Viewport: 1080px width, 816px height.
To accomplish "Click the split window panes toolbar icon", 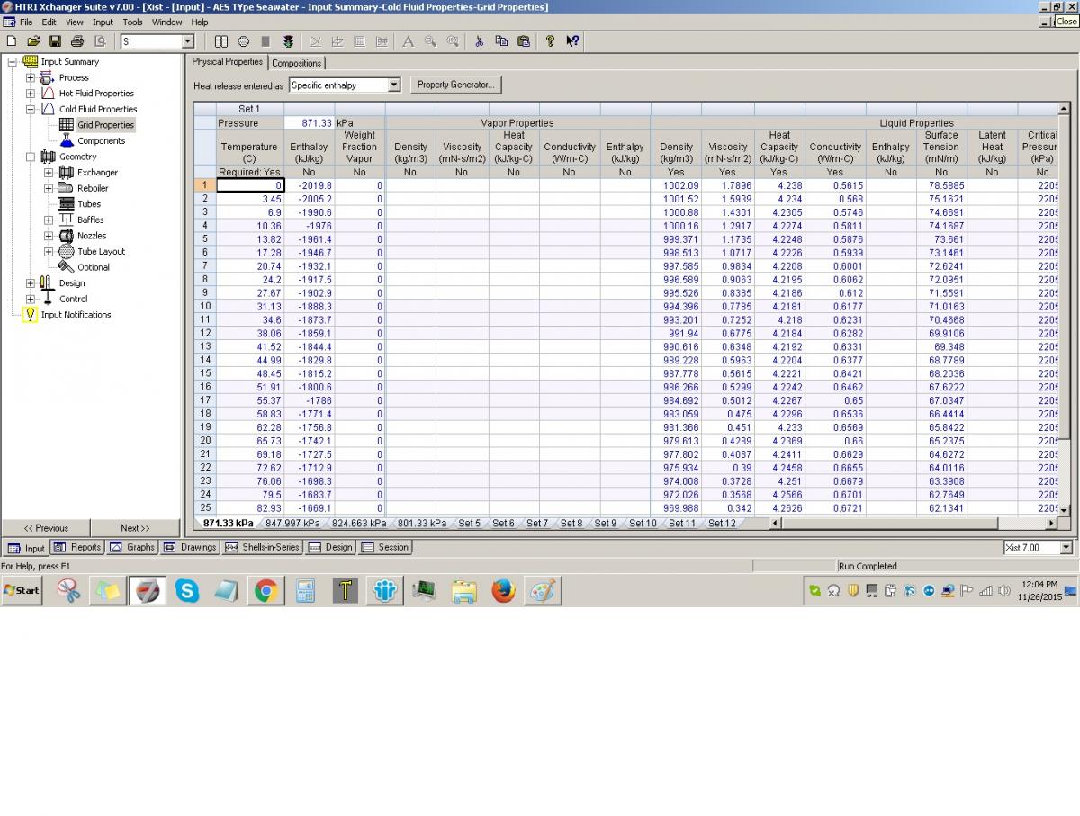I will (221, 41).
